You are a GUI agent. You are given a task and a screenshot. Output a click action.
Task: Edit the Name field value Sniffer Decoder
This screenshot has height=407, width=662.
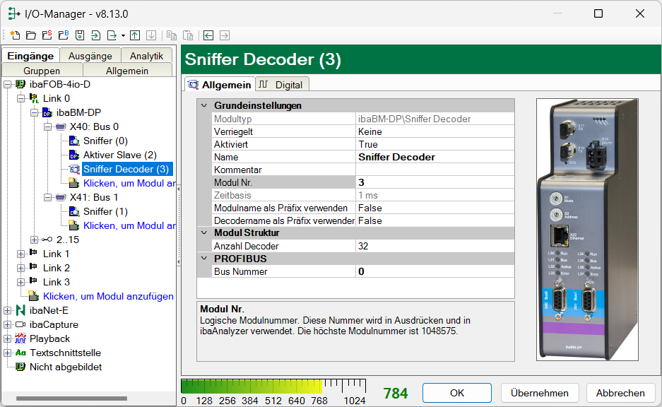(x=435, y=157)
